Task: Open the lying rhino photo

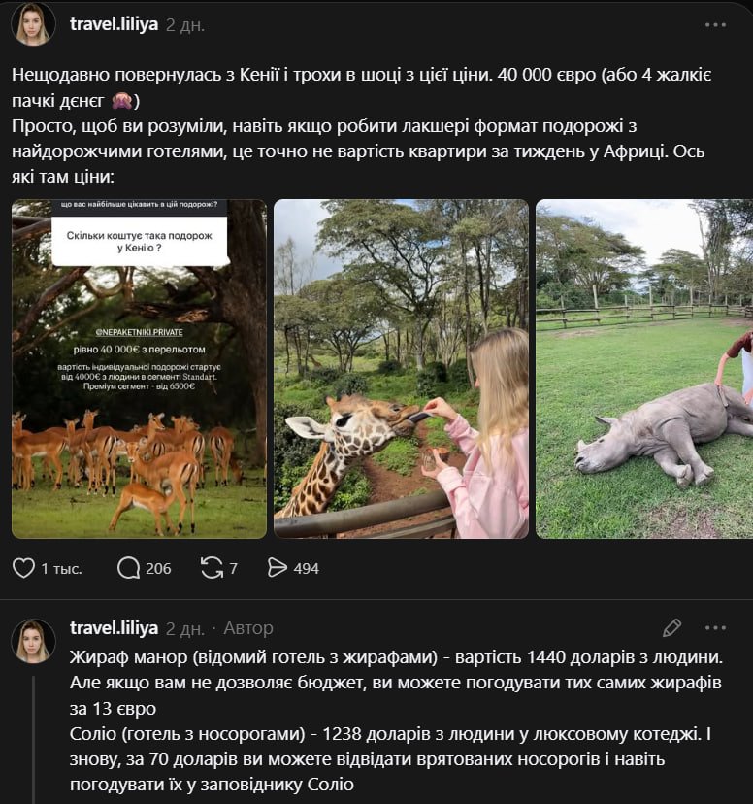Action: tap(644, 369)
